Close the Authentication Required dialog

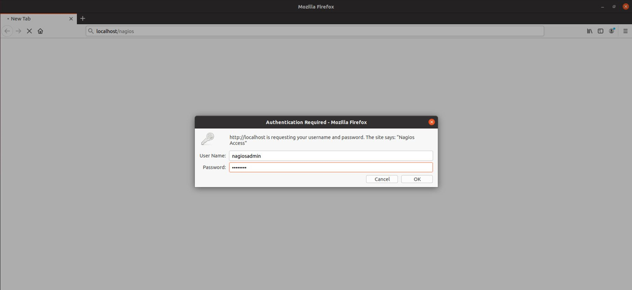431,122
